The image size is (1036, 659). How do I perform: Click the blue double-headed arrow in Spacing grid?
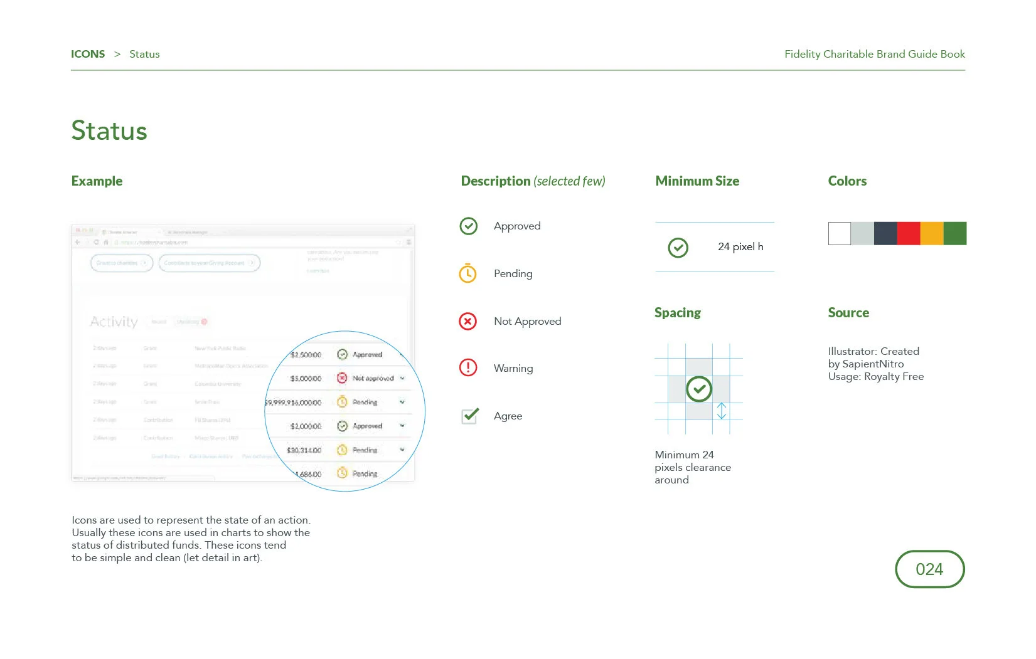(x=722, y=411)
